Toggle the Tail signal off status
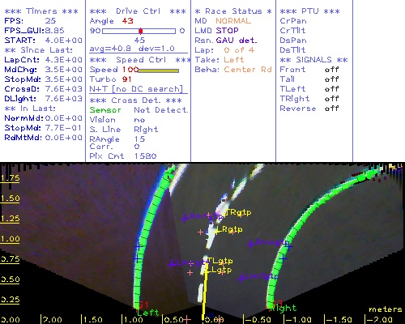Screen dimensions: 405x324 [x=332, y=79]
